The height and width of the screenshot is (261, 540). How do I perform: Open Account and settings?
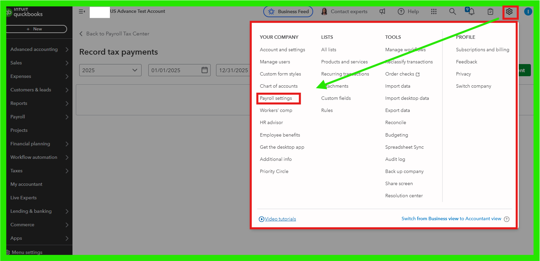tap(282, 50)
